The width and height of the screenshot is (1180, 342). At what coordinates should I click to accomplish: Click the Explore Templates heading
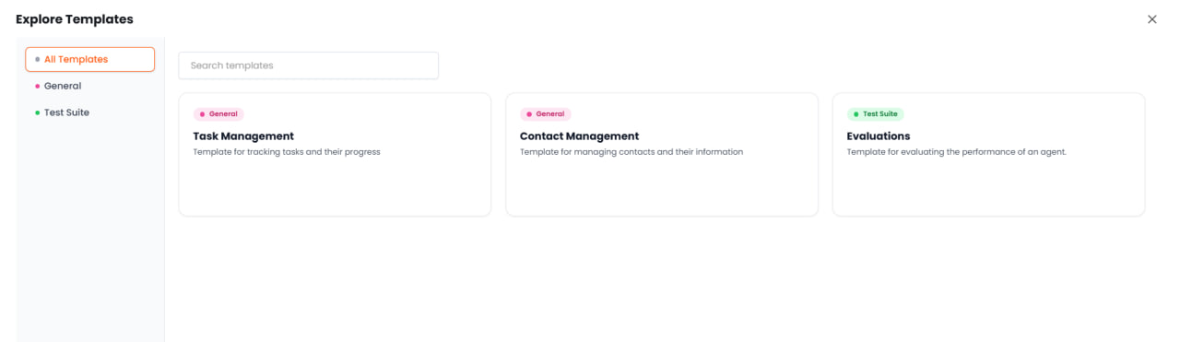click(x=75, y=19)
